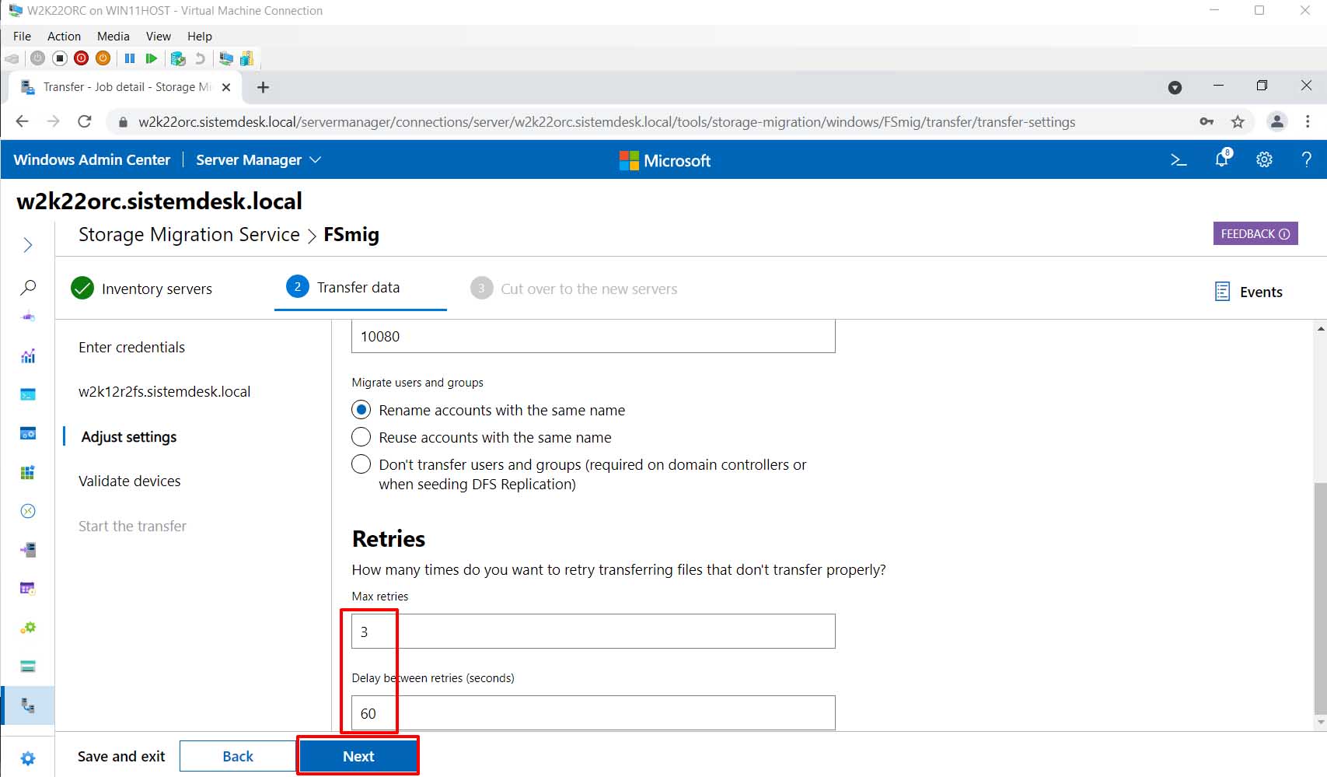
Task: Open the settings gear in the blue header
Action: tap(1265, 159)
